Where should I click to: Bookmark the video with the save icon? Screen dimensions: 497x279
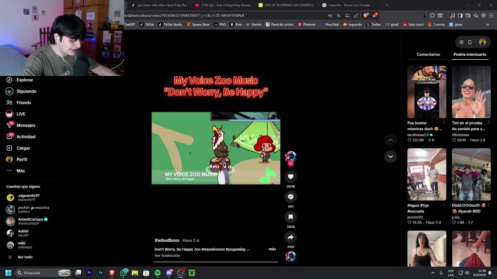(290, 217)
